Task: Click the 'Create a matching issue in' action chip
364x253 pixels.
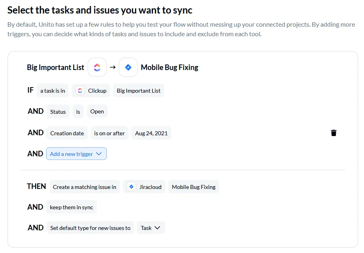Action: click(x=84, y=187)
